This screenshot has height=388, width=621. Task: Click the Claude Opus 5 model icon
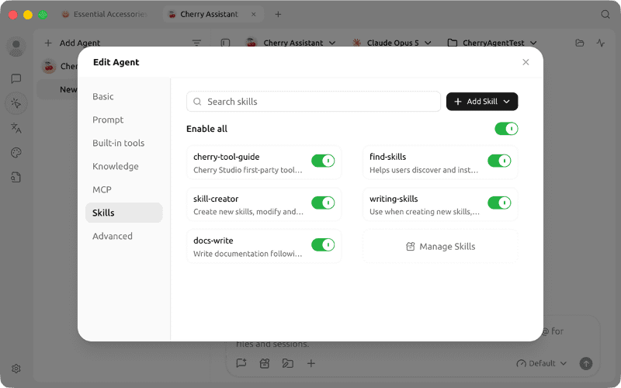pos(357,43)
